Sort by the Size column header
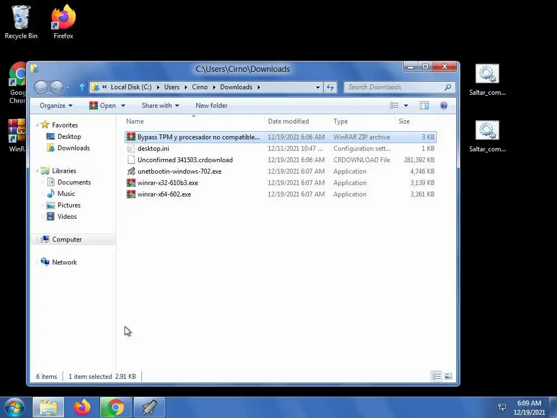This screenshot has width=557, height=418. 416,121
